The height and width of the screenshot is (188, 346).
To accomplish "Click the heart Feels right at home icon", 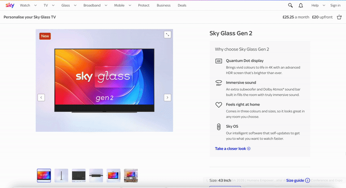I will 219,105.
